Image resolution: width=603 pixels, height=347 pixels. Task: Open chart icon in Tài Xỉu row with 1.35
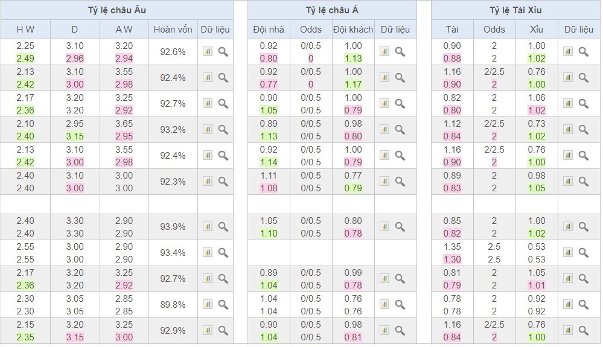pos(568,253)
